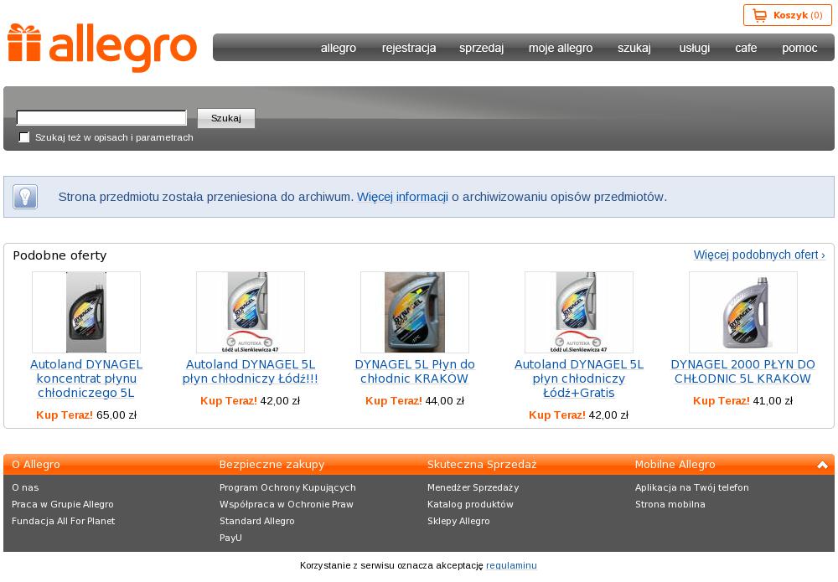Open Autoland DYNAGEL 5L płyn chłodniczy Łódź!!! link
This screenshot has width=838, height=582.
(250, 372)
